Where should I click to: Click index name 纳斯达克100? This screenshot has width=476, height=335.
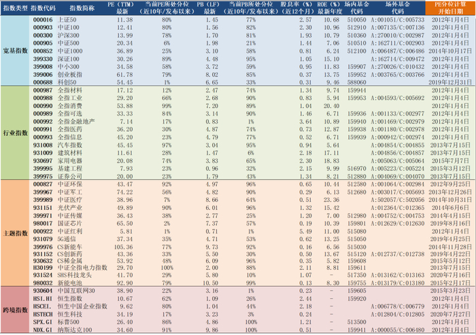[75, 330]
